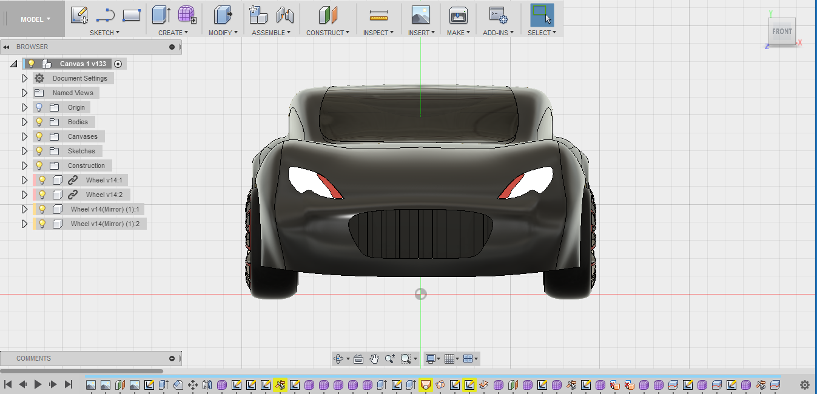Select Wheel v14(Mirror) (1):2 component

[105, 224]
